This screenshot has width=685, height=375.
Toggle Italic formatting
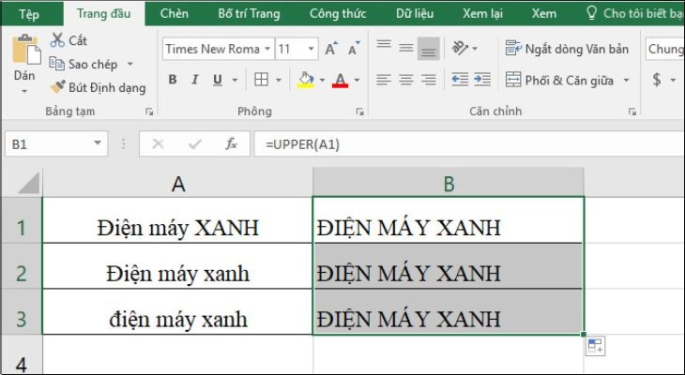195,80
